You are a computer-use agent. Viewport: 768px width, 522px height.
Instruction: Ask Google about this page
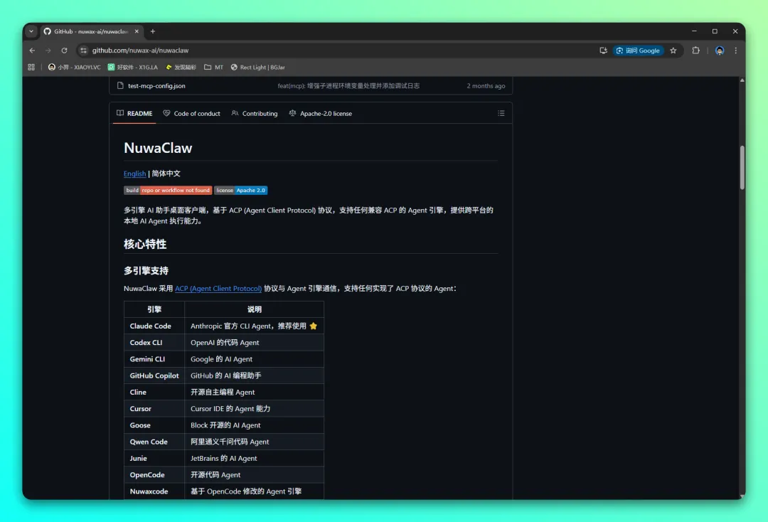tap(638, 50)
